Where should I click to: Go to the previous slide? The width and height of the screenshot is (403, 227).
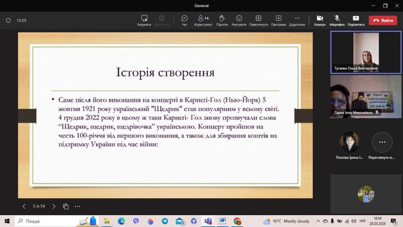pos(24,206)
